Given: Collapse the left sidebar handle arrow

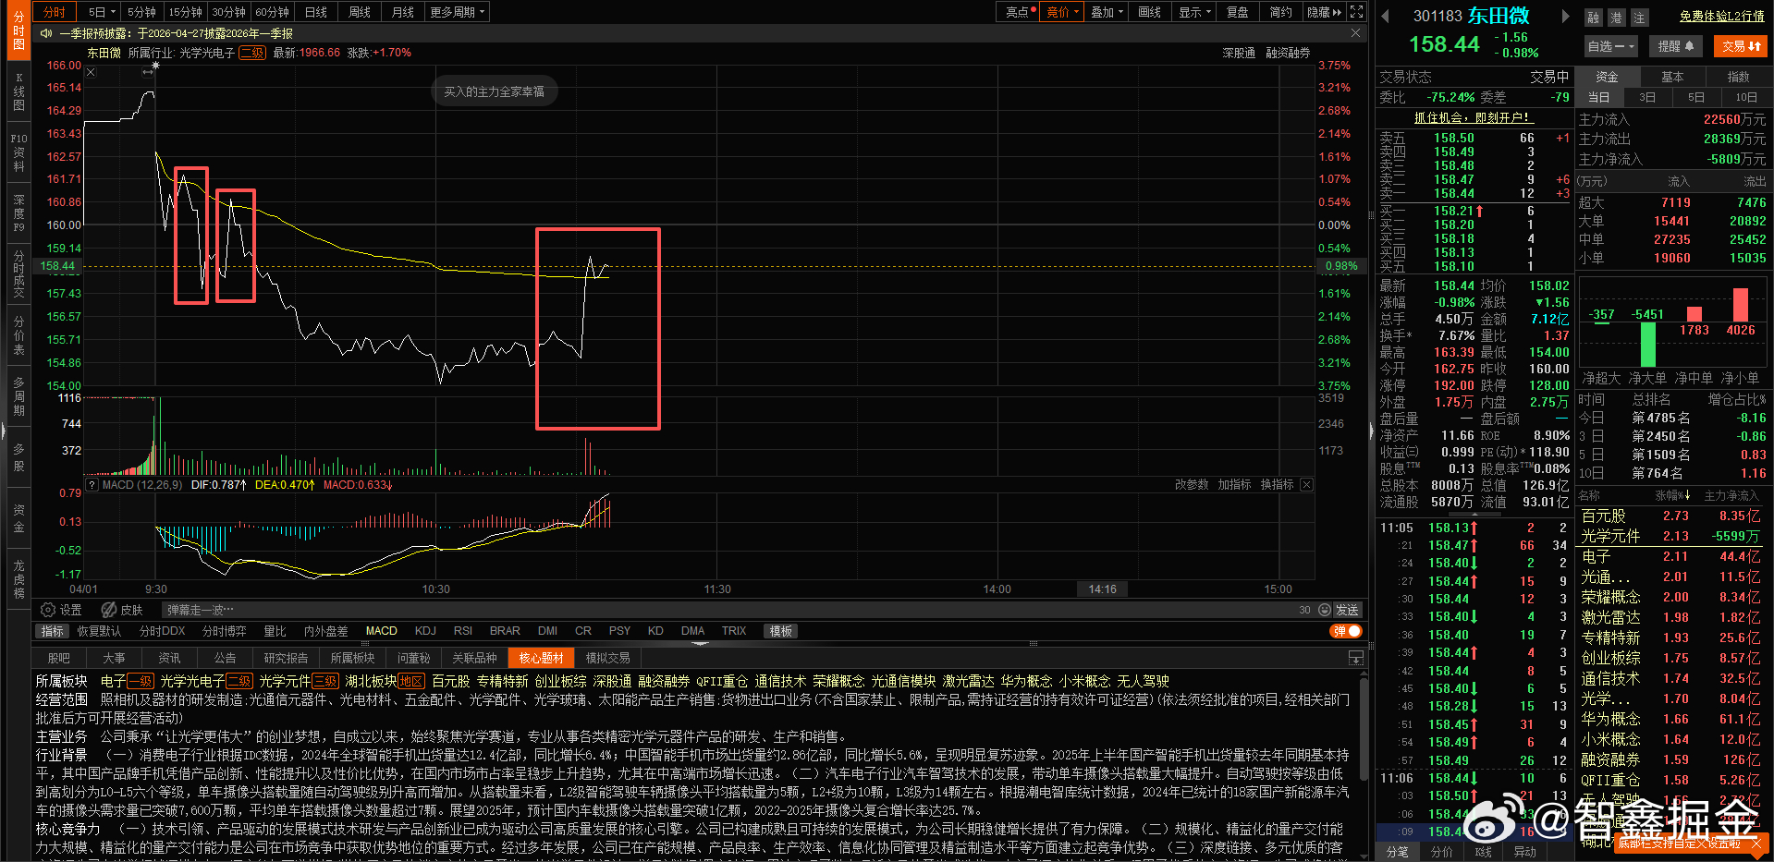Looking at the screenshot, I should pyautogui.click(x=3, y=431).
